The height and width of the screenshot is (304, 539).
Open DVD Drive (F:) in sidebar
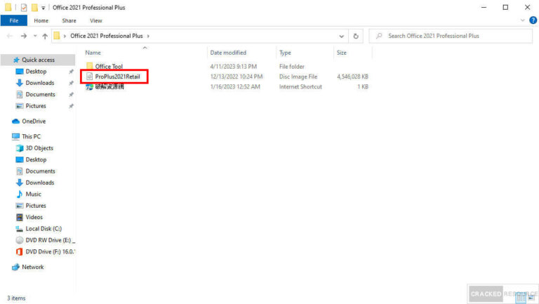click(50, 251)
